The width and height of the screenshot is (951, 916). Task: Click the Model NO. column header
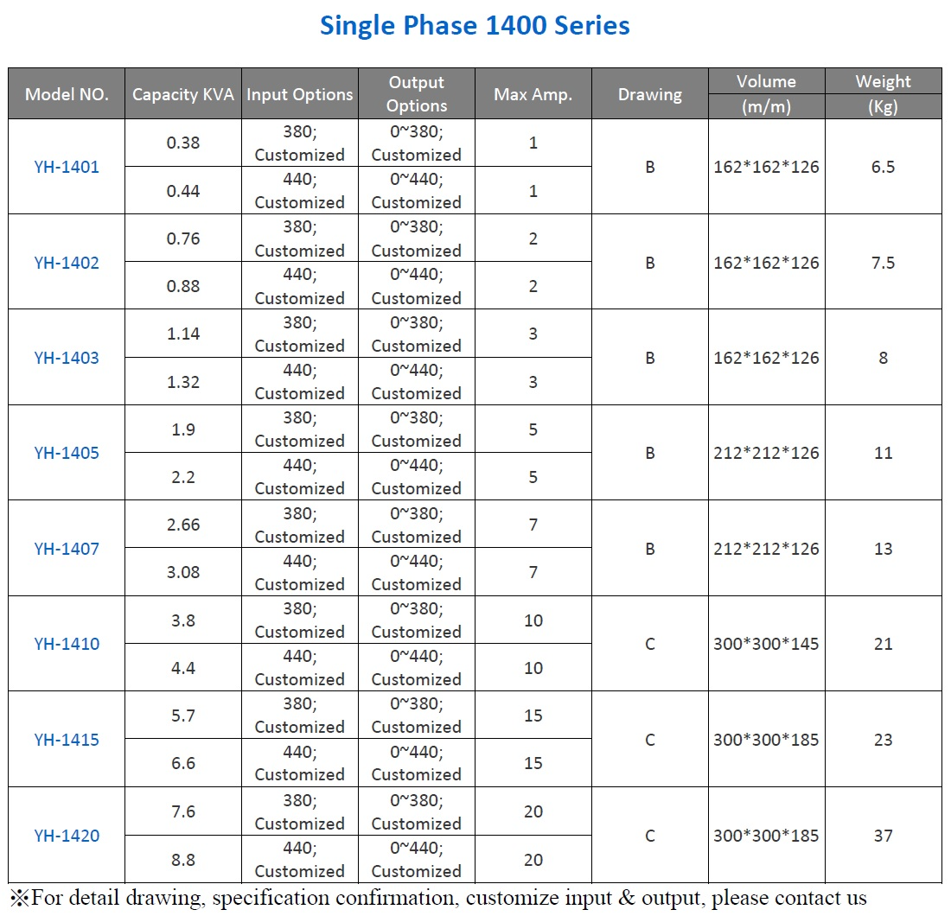pos(67,94)
